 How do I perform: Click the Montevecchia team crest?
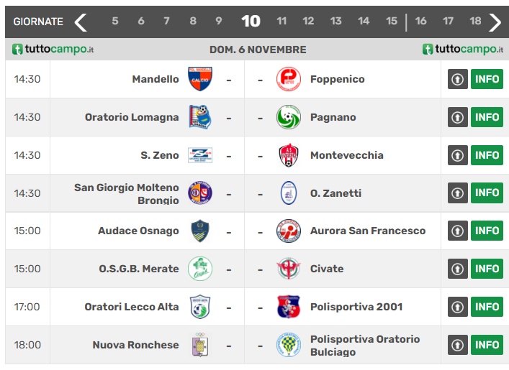pyautogui.click(x=289, y=155)
